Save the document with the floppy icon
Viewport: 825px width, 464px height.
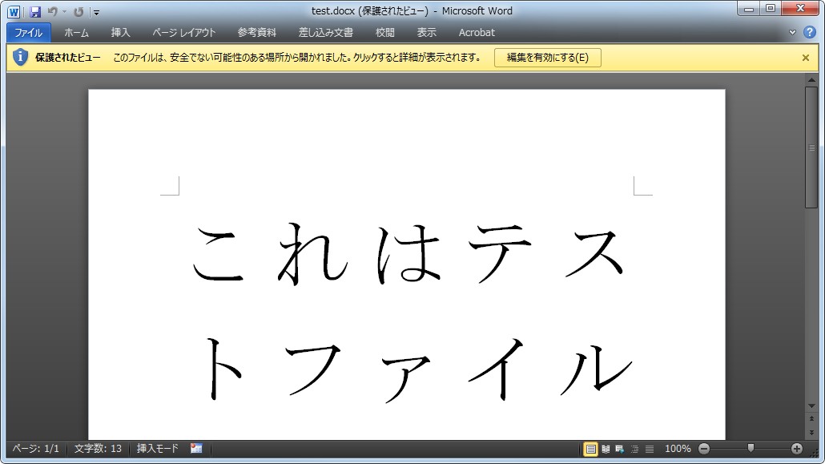point(34,11)
